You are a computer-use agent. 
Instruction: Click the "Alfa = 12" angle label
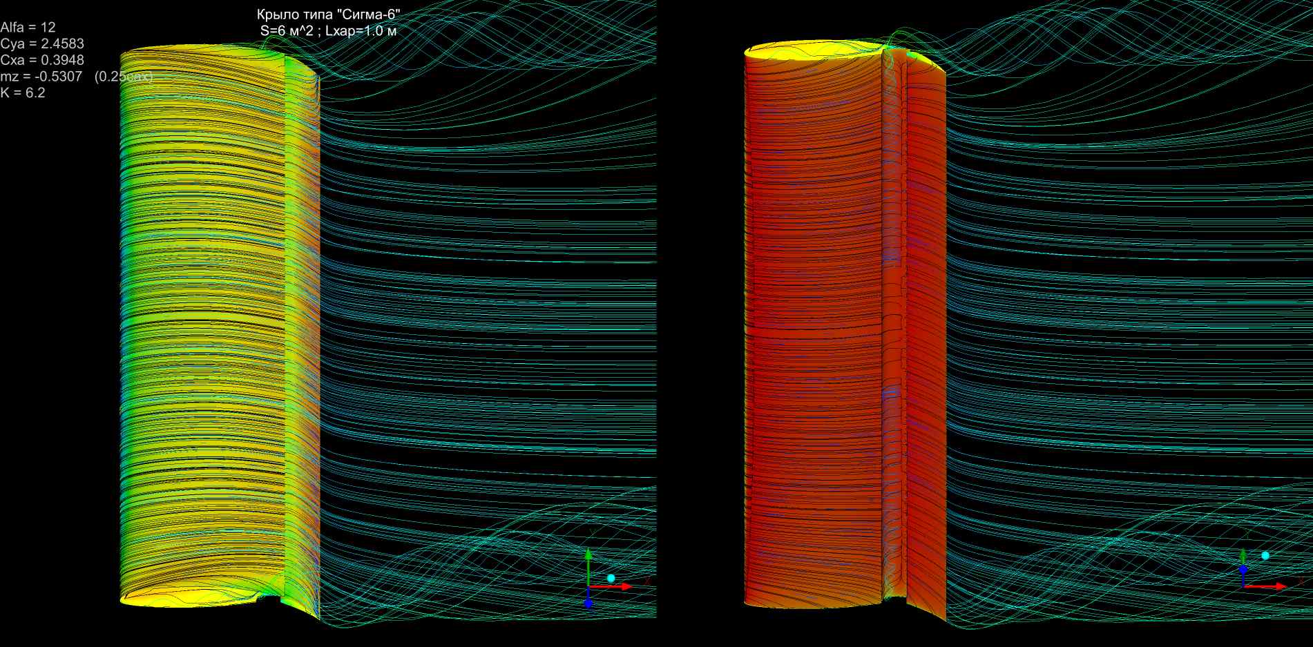click(x=28, y=28)
